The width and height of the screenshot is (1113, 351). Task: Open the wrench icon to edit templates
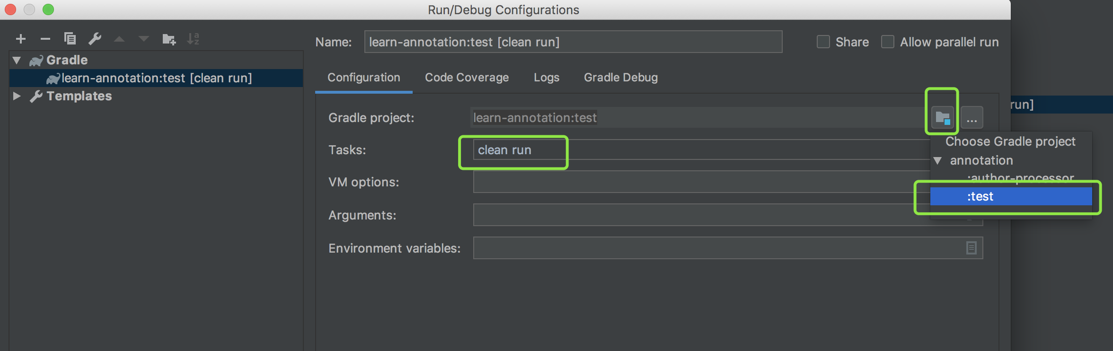pyautogui.click(x=95, y=39)
